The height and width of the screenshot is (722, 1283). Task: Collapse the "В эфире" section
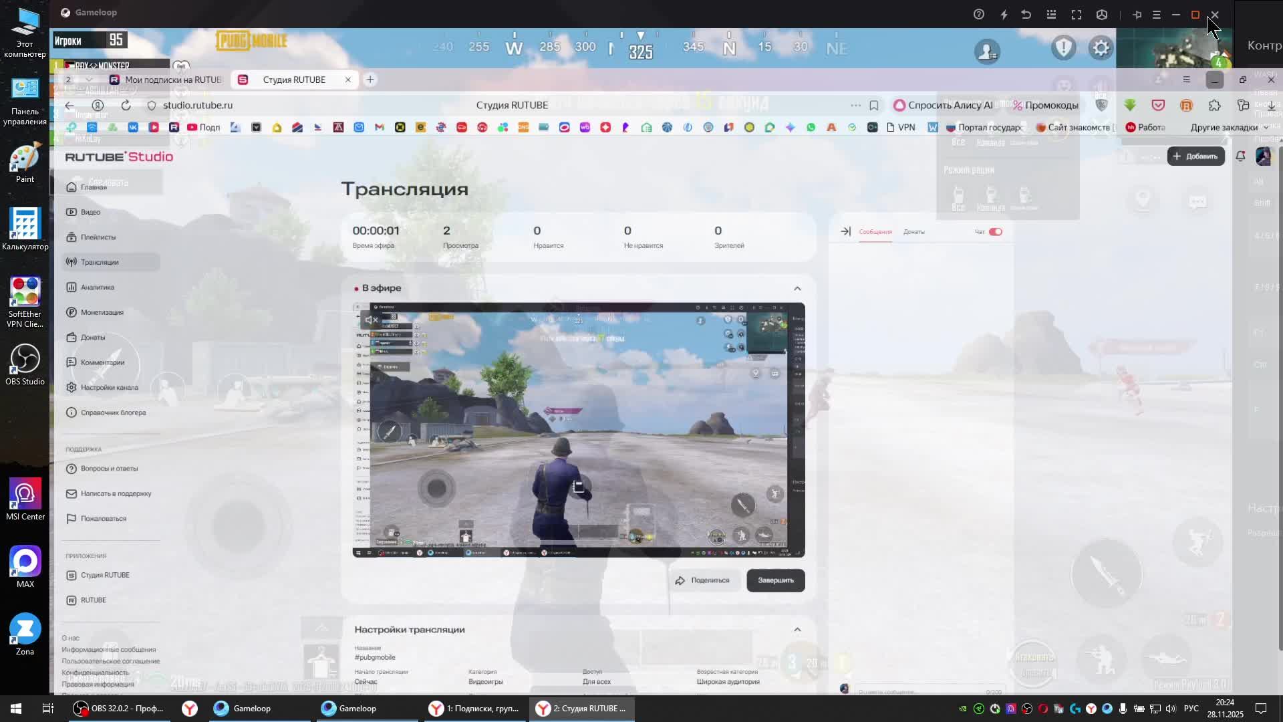pyautogui.click(x=797, y=288)
